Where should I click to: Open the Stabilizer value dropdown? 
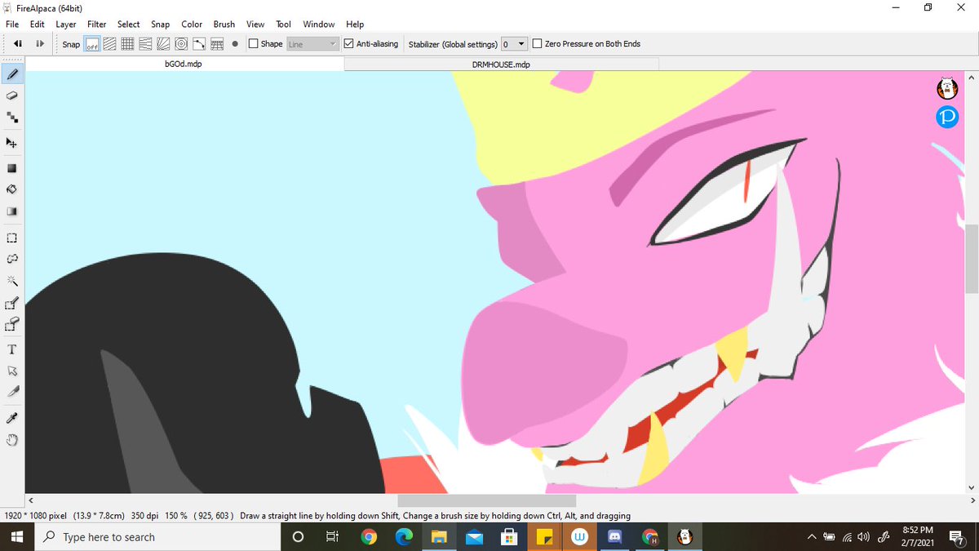514,44
